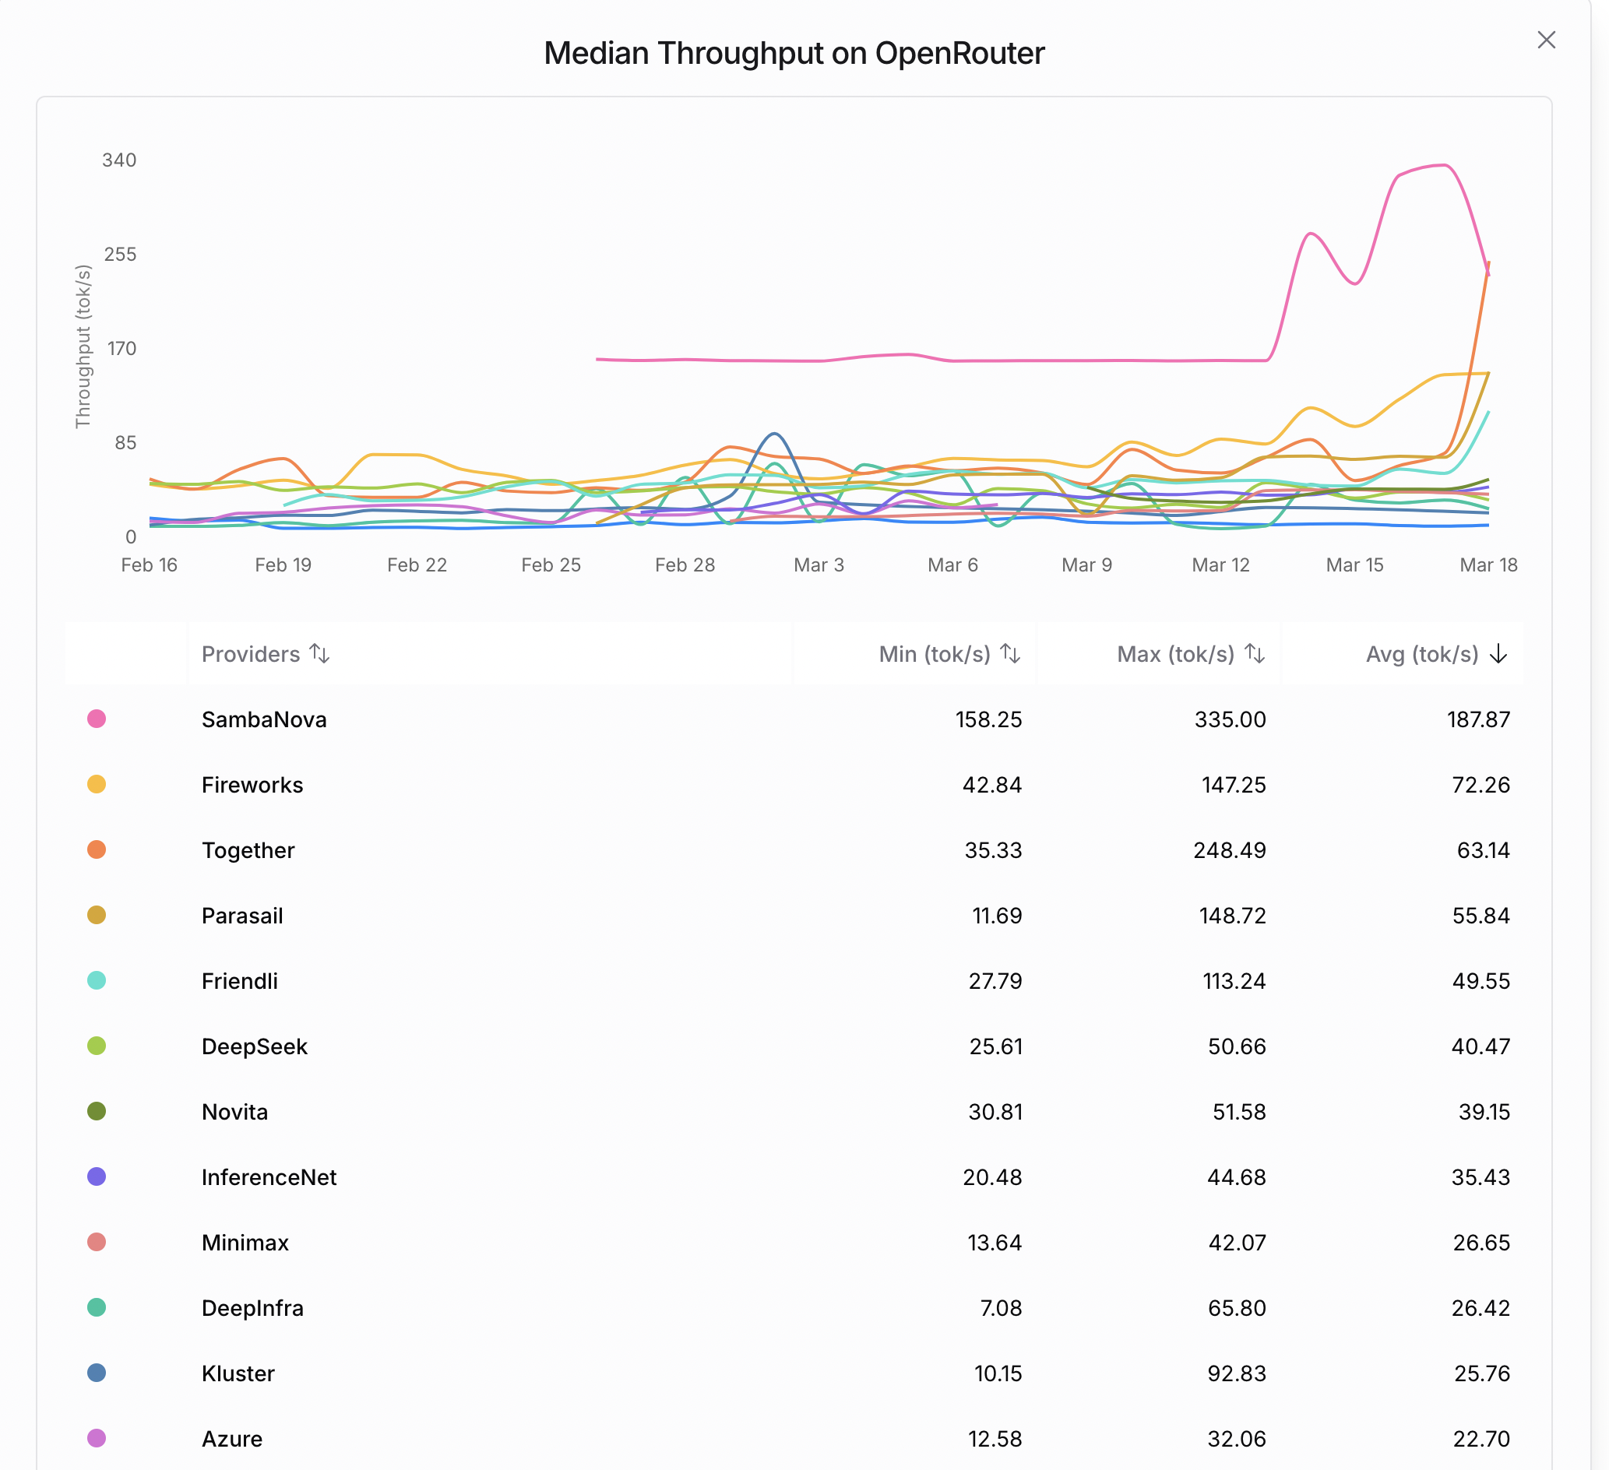The image size is (1609, 1470).
Task: Click the Mar 18 axis label
Action: (1488, 565)
